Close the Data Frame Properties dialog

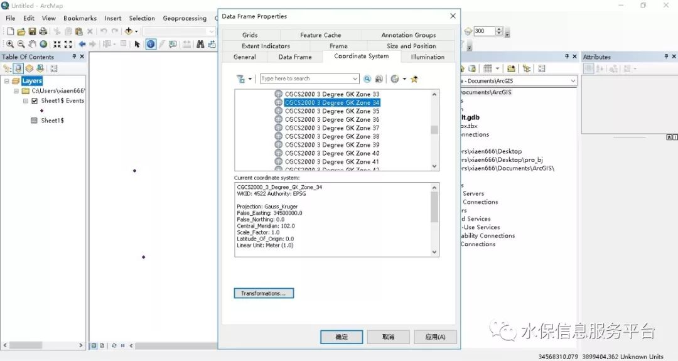453,16
